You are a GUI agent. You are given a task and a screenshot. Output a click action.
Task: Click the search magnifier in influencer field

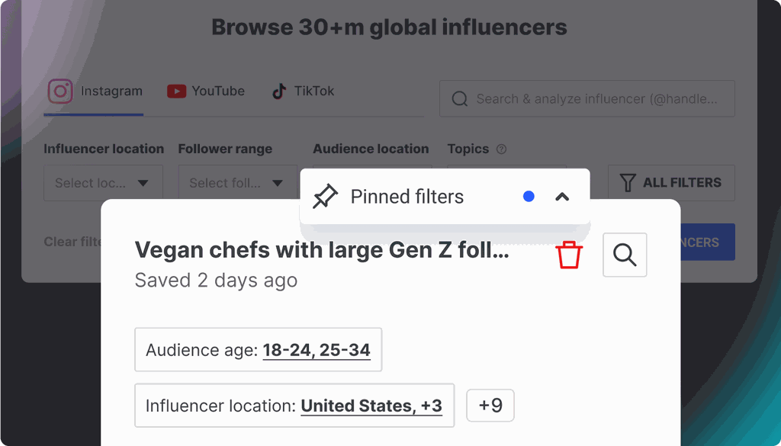click(459, 99)
